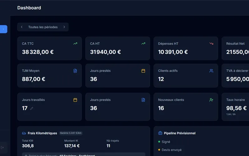The width and height of the screenshot is (249, 156).
Task: Click the blue document icon beside Jours travaillés
Action: [x=143, y=100]
